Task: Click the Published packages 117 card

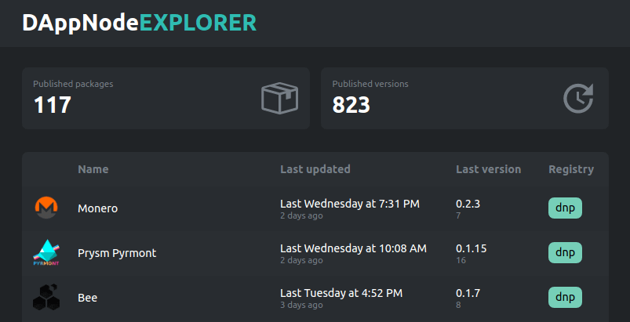Action: [166, 98]
